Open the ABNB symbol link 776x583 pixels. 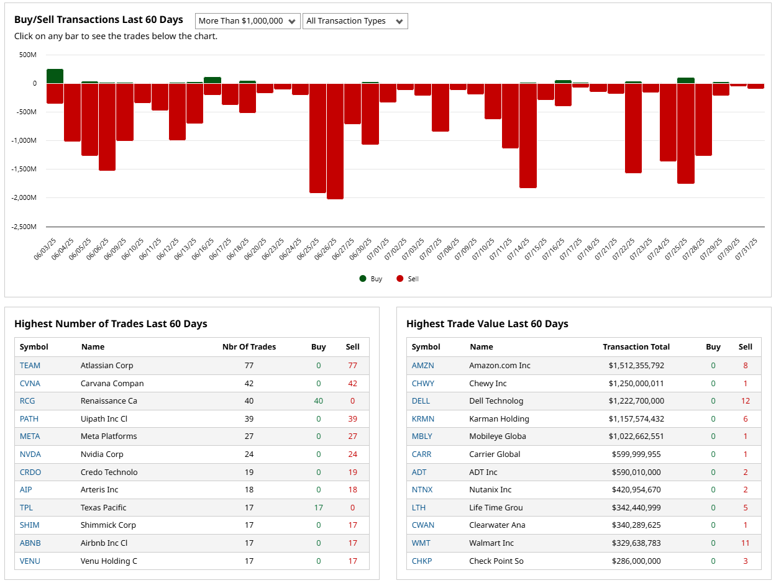point(30,543)
